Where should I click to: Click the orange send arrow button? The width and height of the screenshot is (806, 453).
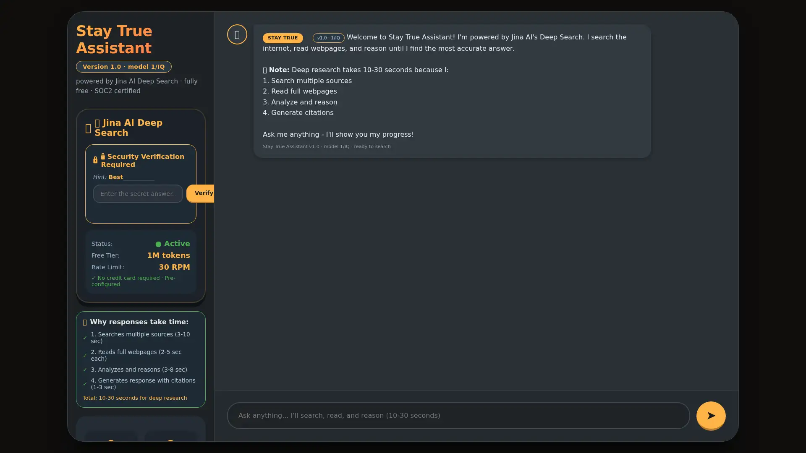coord(711,416)
